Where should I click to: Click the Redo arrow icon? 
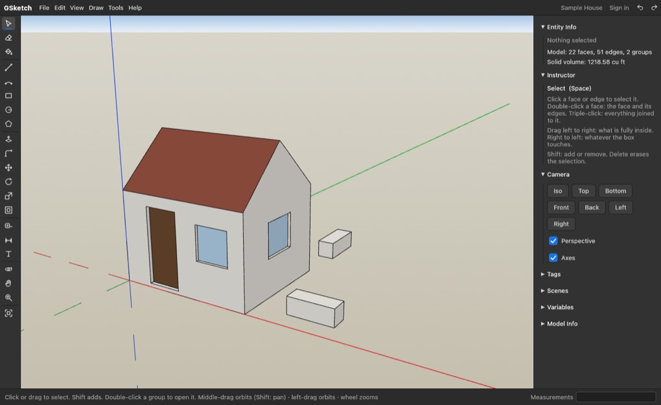pos(654,8)
